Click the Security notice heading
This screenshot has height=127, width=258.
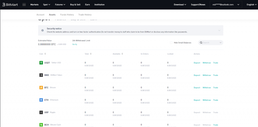coord(54,29)
